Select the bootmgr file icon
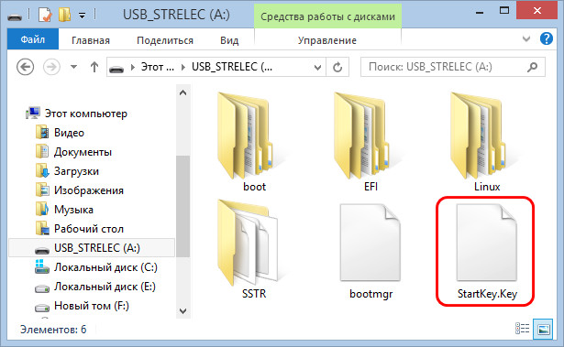 [370, 243]
